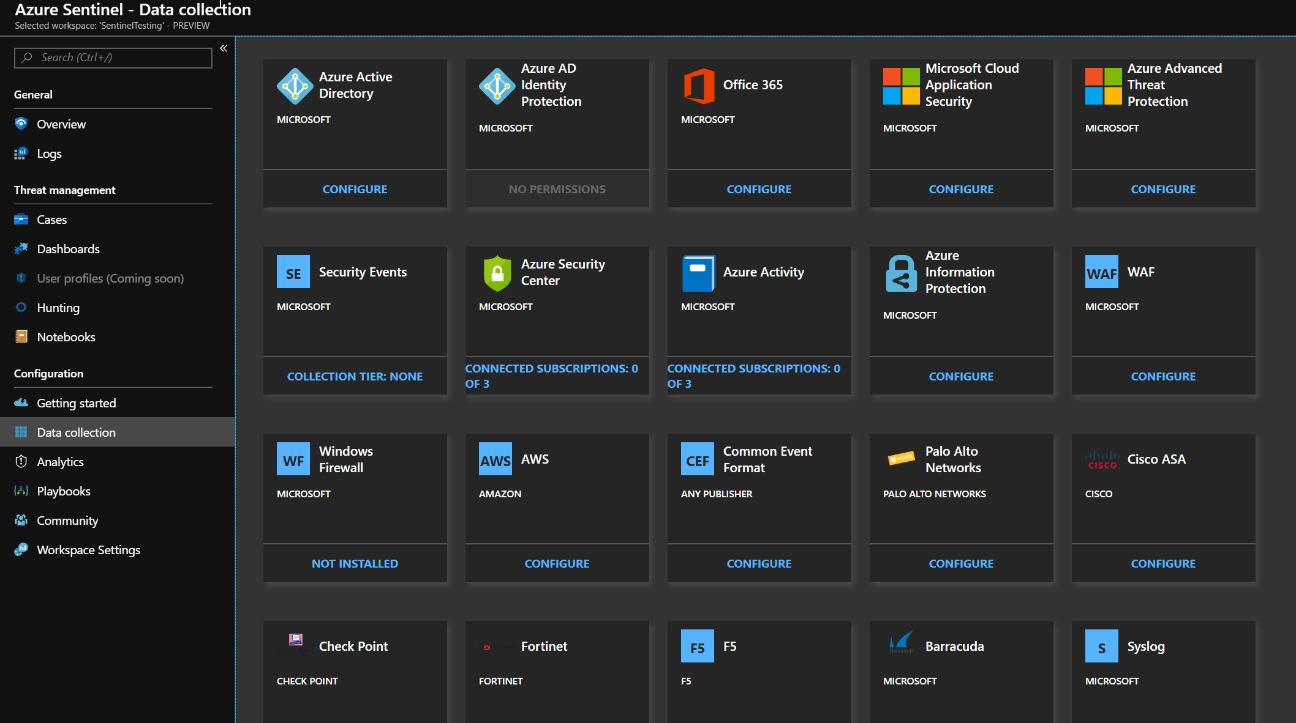
Task: Click the Azure AD Identity Protection icon
Action: point(497,86)
